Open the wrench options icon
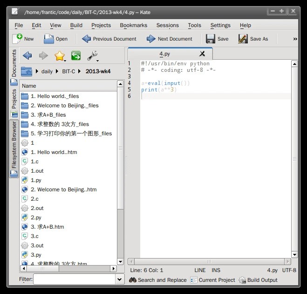Viewport: 307px width, 294px height. click(92, 56)
